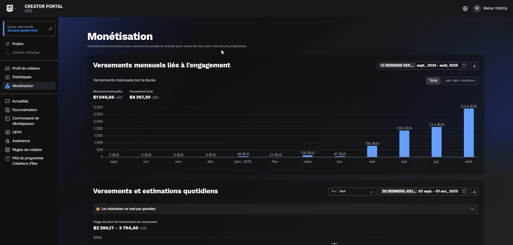Image resolution: width=513 pixels, height=245 pixels.
Task: Open the 12 DERNIERS VER... range picker
Action: pyautogui.click(x=423, y=65)
